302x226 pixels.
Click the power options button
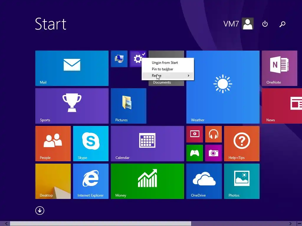coord(265,24)
